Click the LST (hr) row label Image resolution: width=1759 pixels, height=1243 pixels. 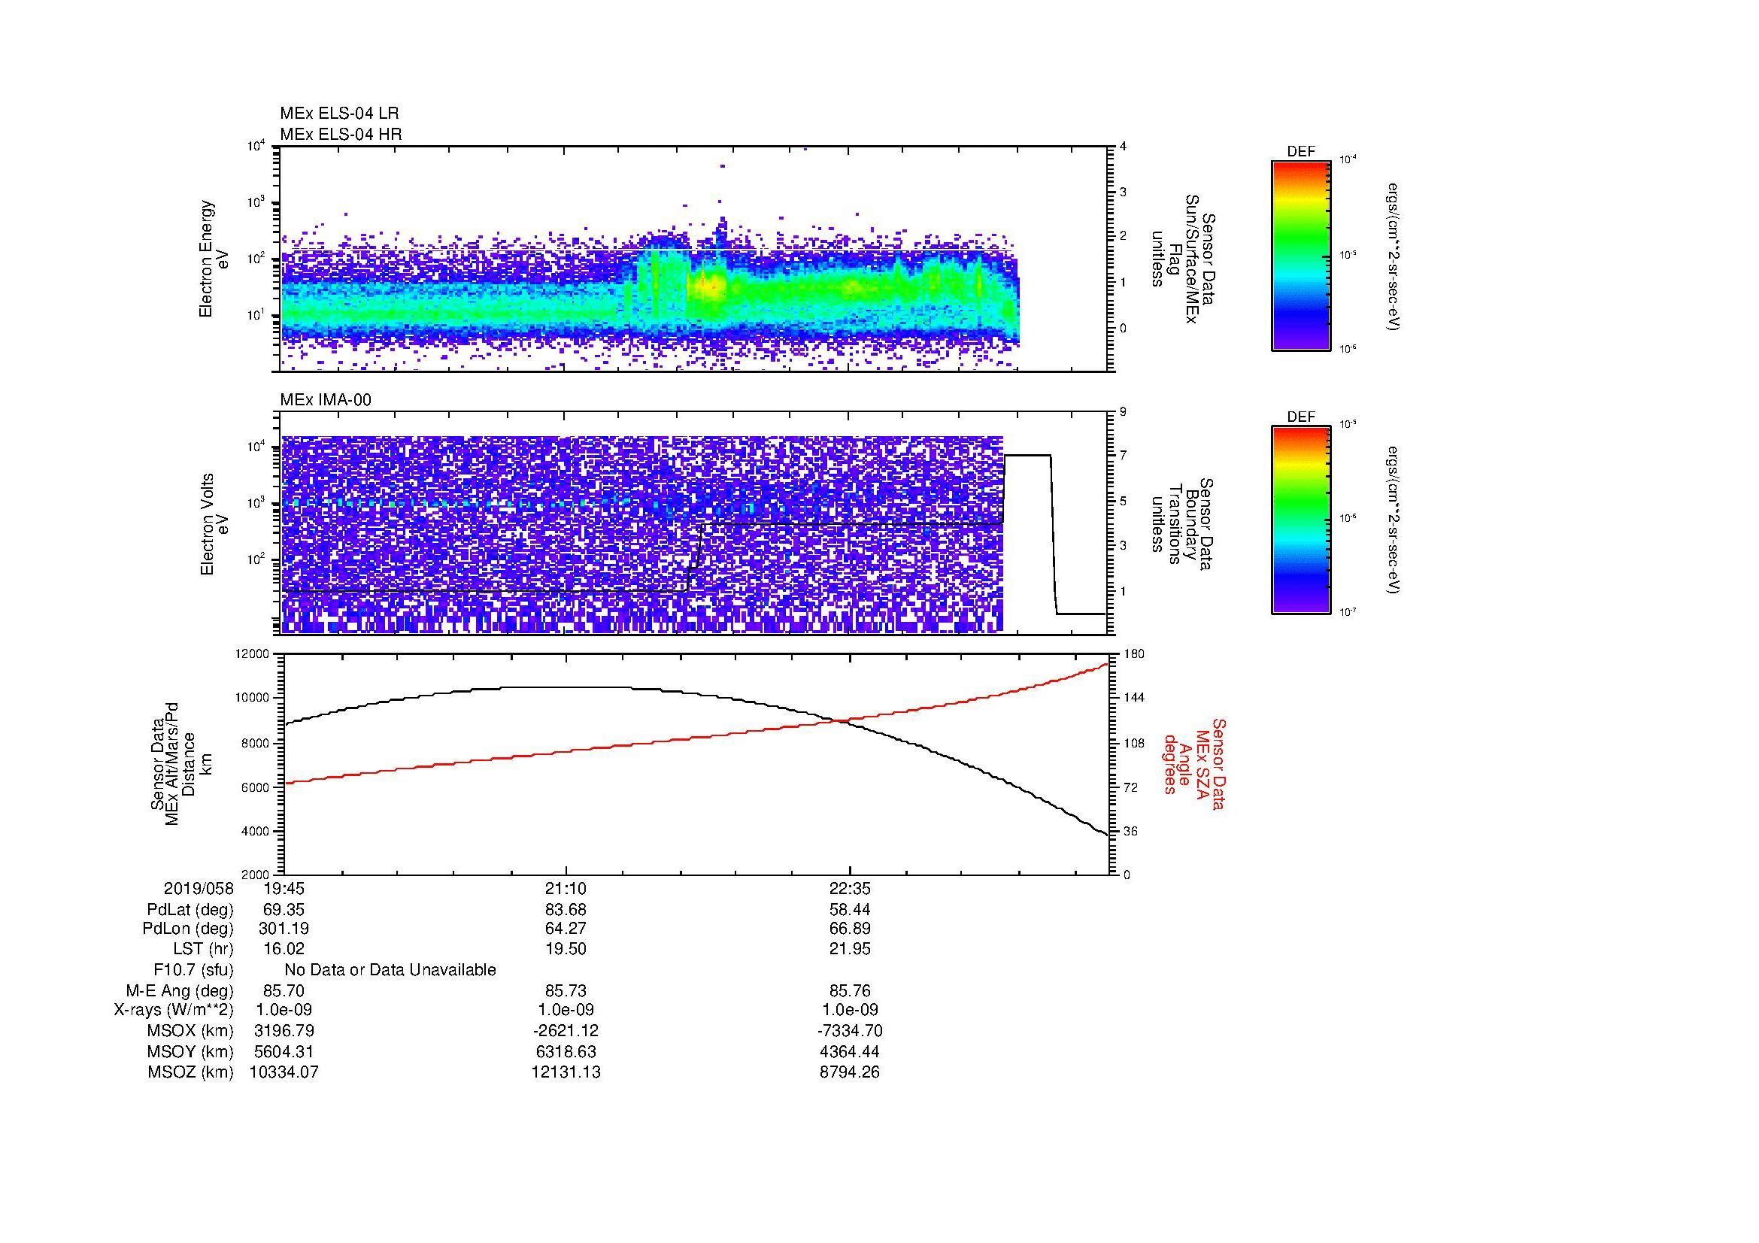(203, 949)
